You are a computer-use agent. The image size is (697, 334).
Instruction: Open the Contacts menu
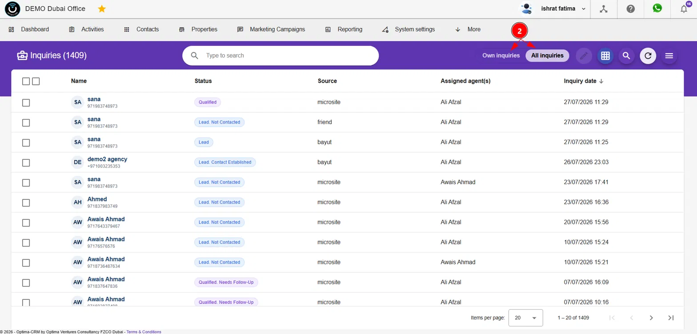[x=141, y=29]
